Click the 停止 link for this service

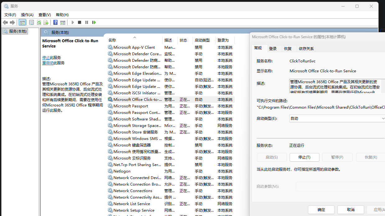click(46, 57)
